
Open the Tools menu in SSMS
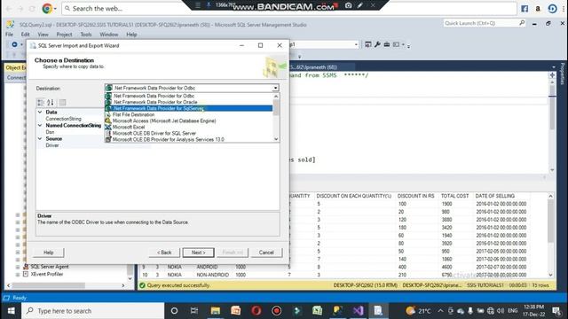86,35
